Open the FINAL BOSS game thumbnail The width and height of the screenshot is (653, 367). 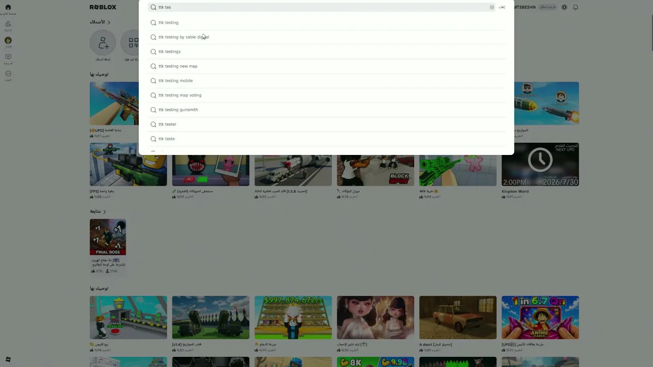point(108,237)
